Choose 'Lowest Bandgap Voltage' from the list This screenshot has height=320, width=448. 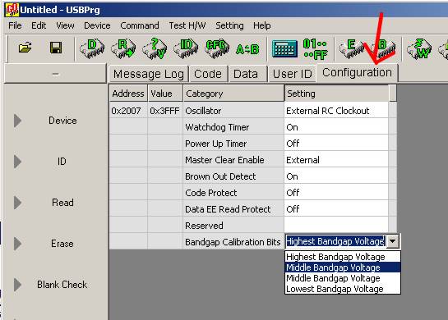[343, 289]
